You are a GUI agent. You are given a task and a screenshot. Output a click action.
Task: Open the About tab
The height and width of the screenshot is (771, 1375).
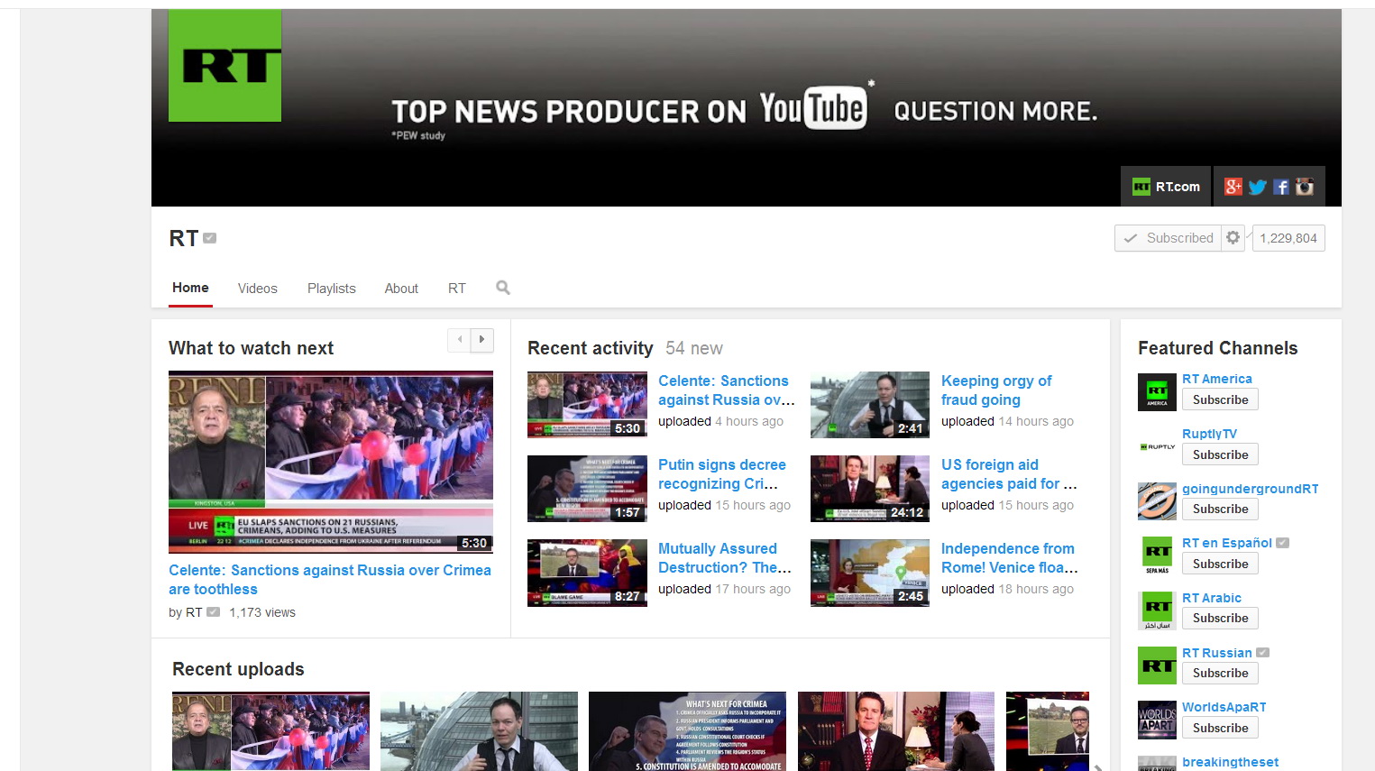tap(401, 289)
